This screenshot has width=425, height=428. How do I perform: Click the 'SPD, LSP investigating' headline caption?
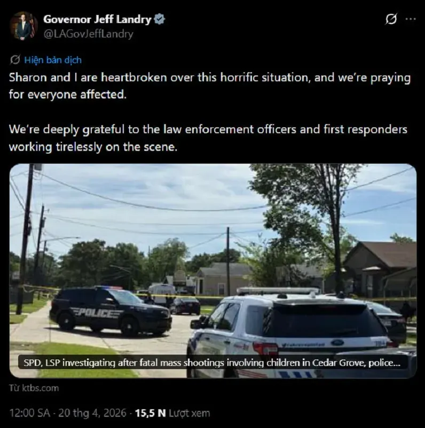(212, 363)
